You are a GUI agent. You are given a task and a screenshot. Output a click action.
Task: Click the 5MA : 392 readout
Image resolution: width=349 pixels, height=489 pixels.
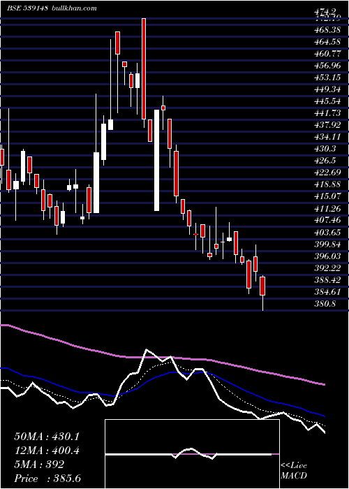39,465
